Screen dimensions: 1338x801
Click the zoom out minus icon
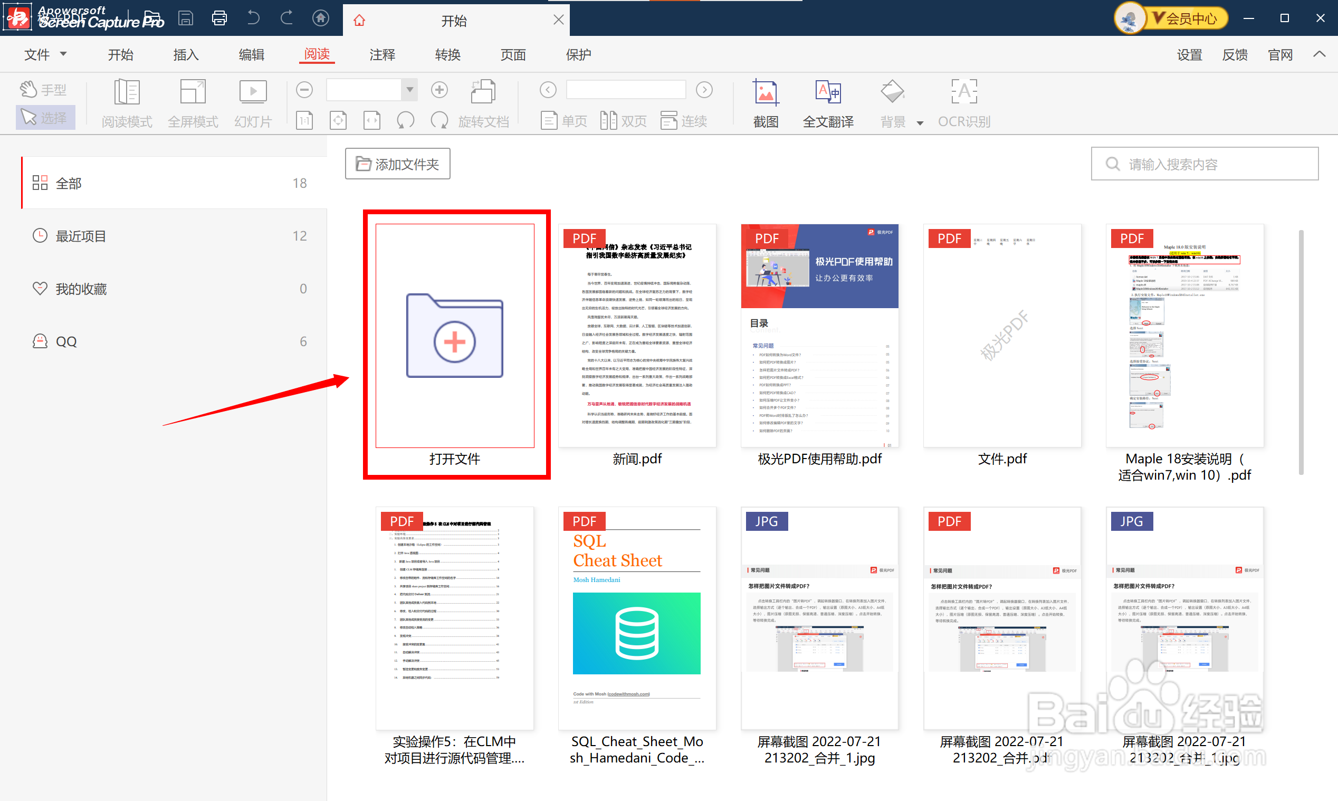[304, 90]
